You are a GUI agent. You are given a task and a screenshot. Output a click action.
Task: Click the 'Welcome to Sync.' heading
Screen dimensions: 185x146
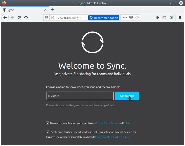(92, 66)
